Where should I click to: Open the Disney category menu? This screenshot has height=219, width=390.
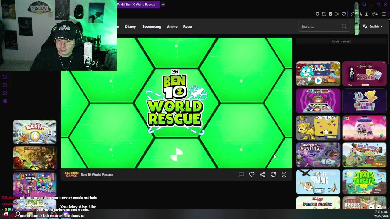(x=130, y=26)
